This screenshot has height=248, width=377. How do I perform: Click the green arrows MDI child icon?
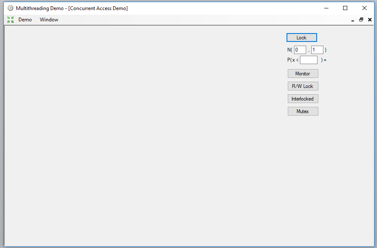[10, 20]
